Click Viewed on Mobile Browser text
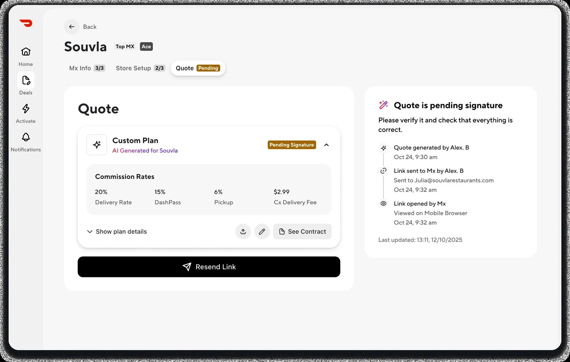The image size is (570, 362). [431, 213]
